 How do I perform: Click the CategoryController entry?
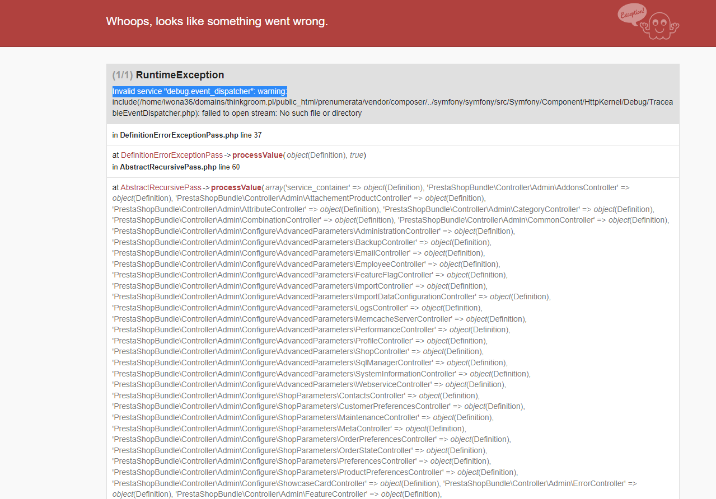tap(483, 209)
